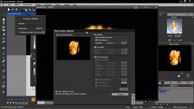Click the save picture icon in Rendering titlebar
Screen dimensions: 194x109
point(152,7)
